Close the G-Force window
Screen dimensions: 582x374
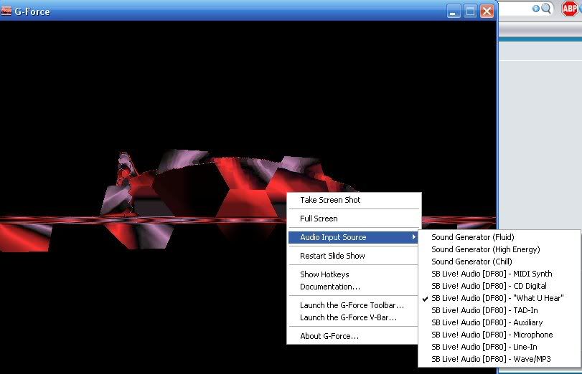487,11
